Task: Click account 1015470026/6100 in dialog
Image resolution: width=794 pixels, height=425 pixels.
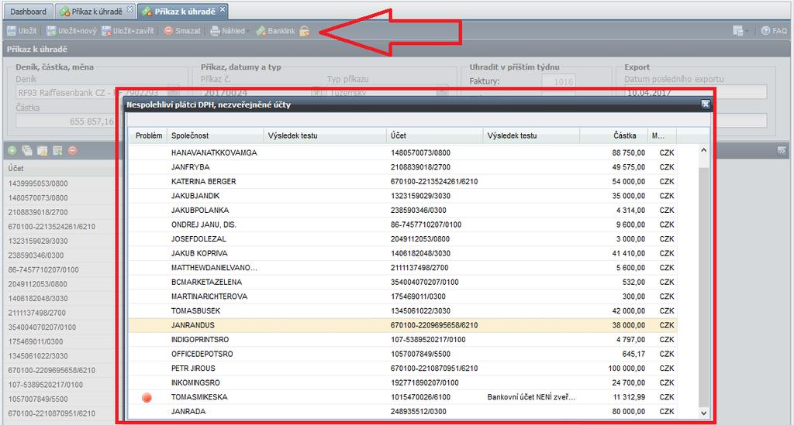Action: pyautogui.click(x=420, y=397)
